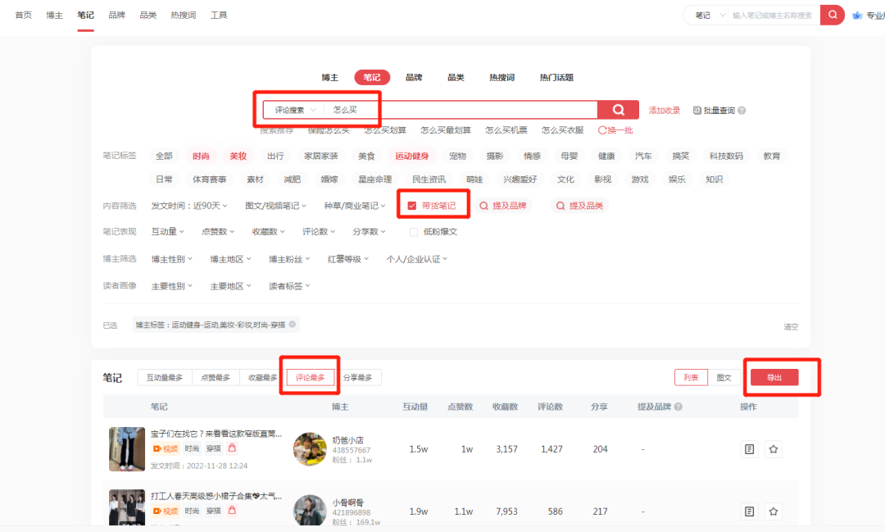The image size is (885, 532).
Task: Star the first note in the 操作 column
Action: pos(773,449)
